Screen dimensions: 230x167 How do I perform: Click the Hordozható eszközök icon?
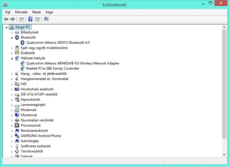(17, 89)
